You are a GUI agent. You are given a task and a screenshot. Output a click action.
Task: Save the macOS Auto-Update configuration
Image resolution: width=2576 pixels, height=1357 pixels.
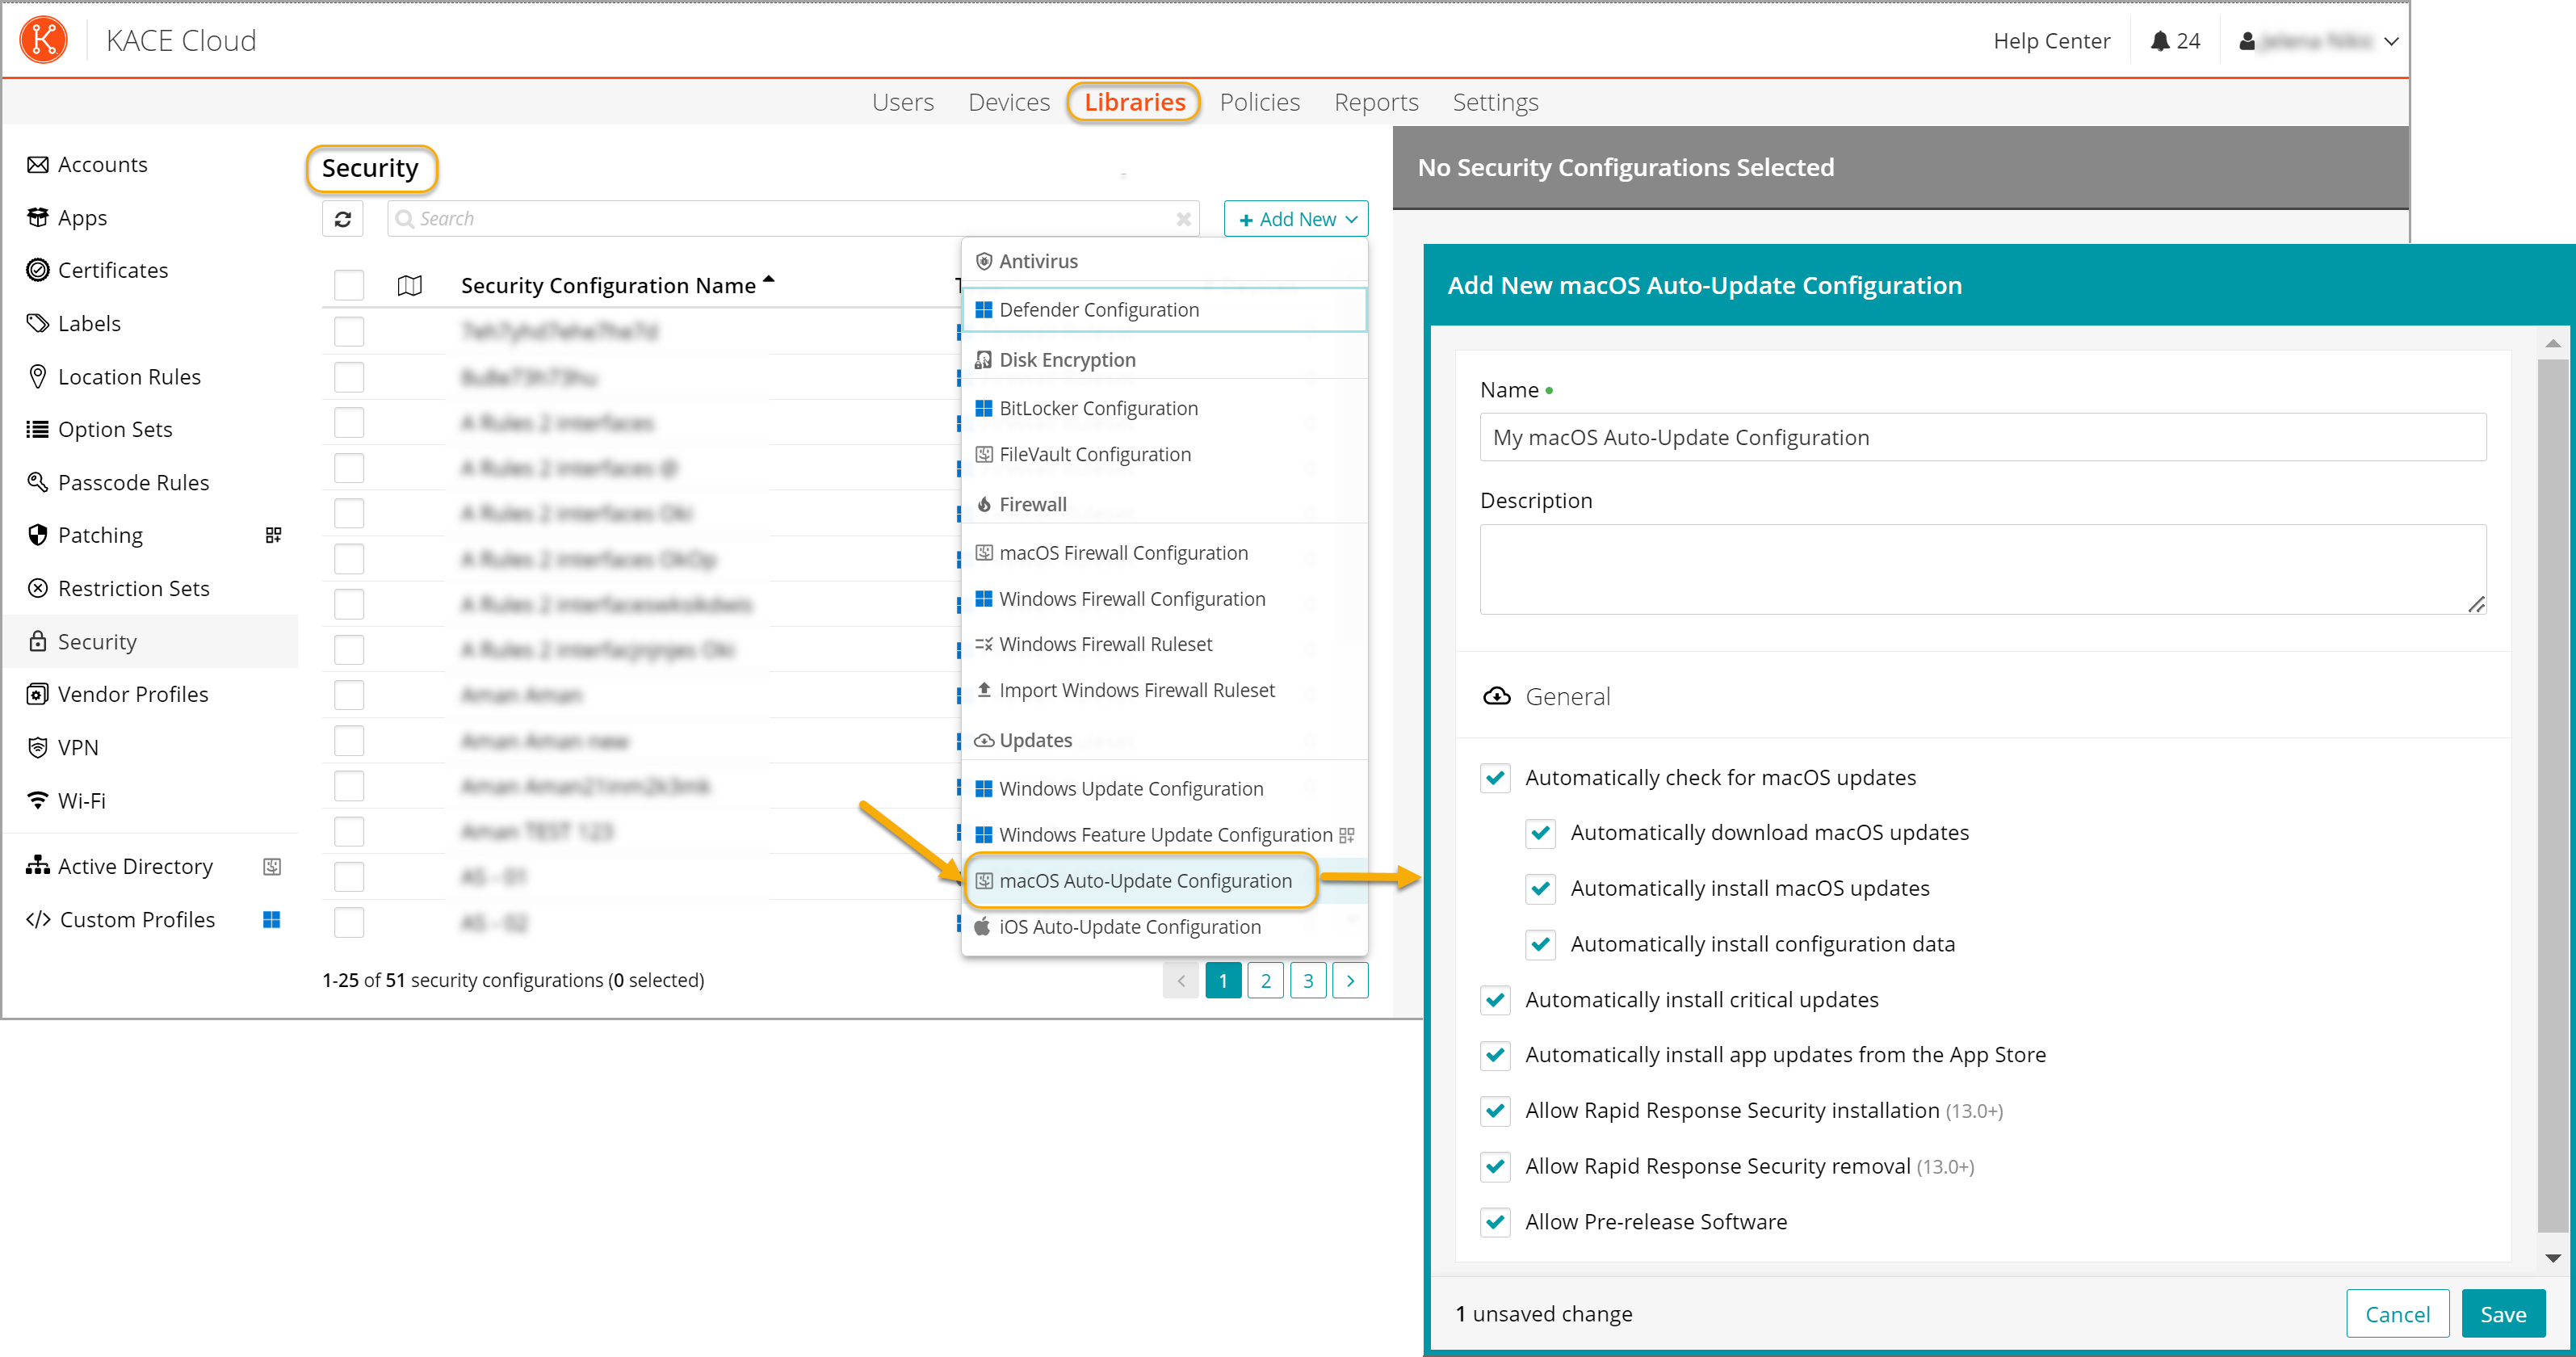tap(2503, 1314)
